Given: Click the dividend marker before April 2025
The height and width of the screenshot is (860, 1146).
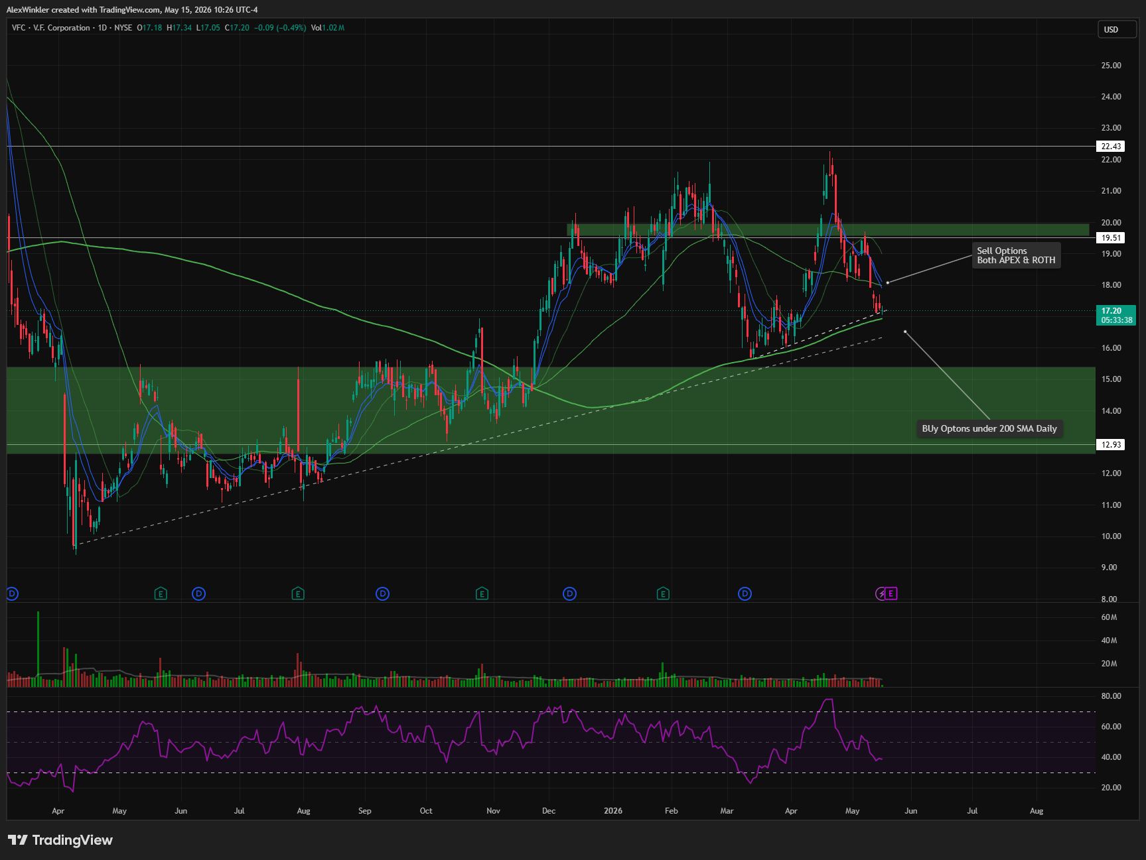Looking at the screenshot, I should [11, 593].
